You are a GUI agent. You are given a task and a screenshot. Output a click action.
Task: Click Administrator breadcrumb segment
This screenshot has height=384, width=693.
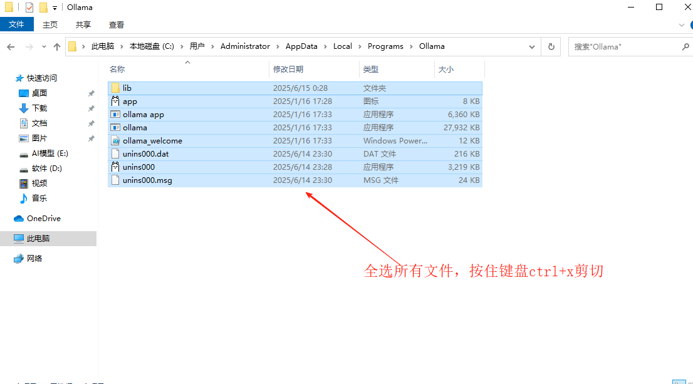click(x=245, y=46)
